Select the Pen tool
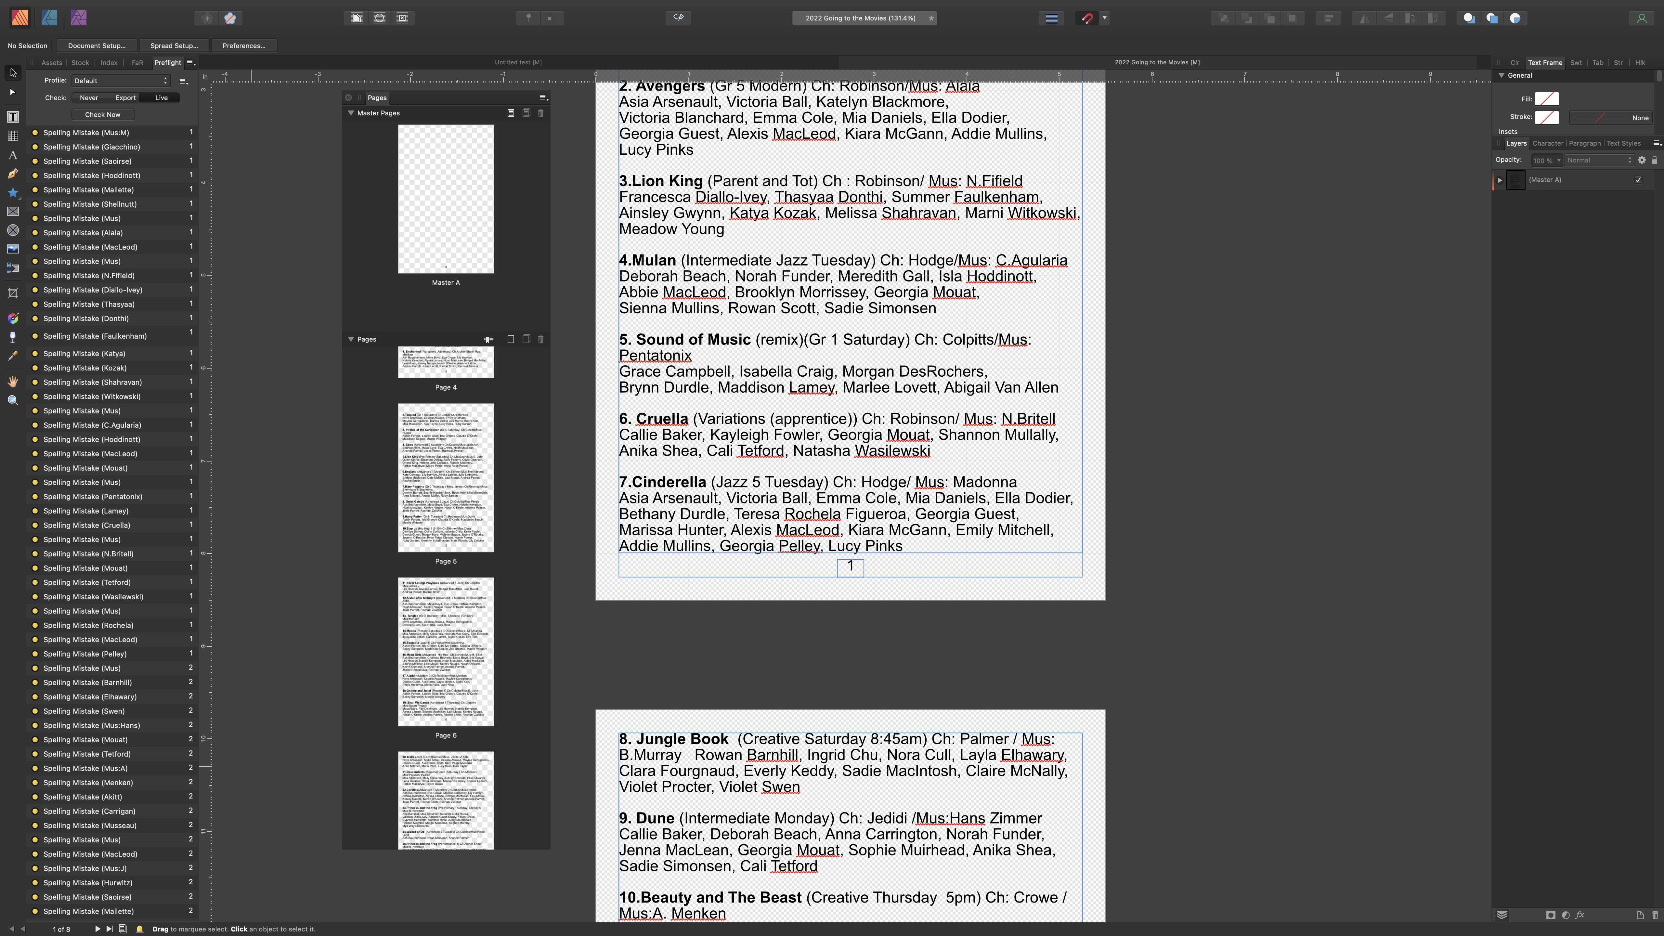The height and width of the screenshot is (936, 1664). (x=12, y=174)
